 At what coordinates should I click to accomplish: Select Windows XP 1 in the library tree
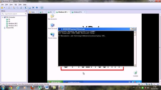13,23
